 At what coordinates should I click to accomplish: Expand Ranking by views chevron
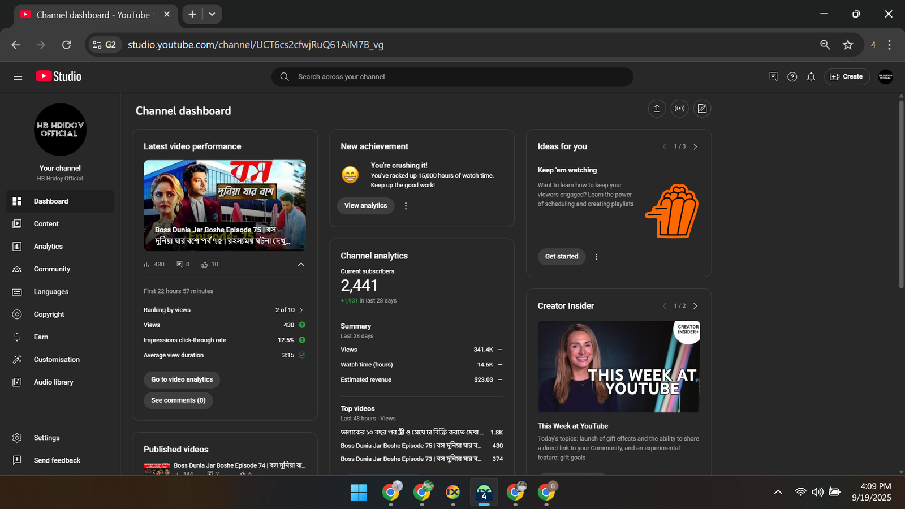301,310
